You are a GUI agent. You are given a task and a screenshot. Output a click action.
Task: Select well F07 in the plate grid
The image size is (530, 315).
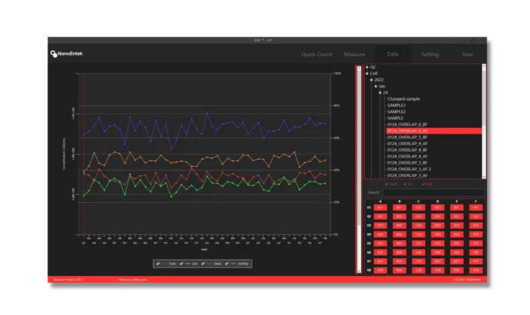pyautogui.click(x=476, y=261)
